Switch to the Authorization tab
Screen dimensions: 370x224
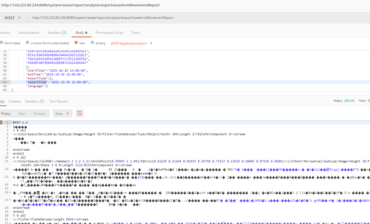tap(29, 33)
